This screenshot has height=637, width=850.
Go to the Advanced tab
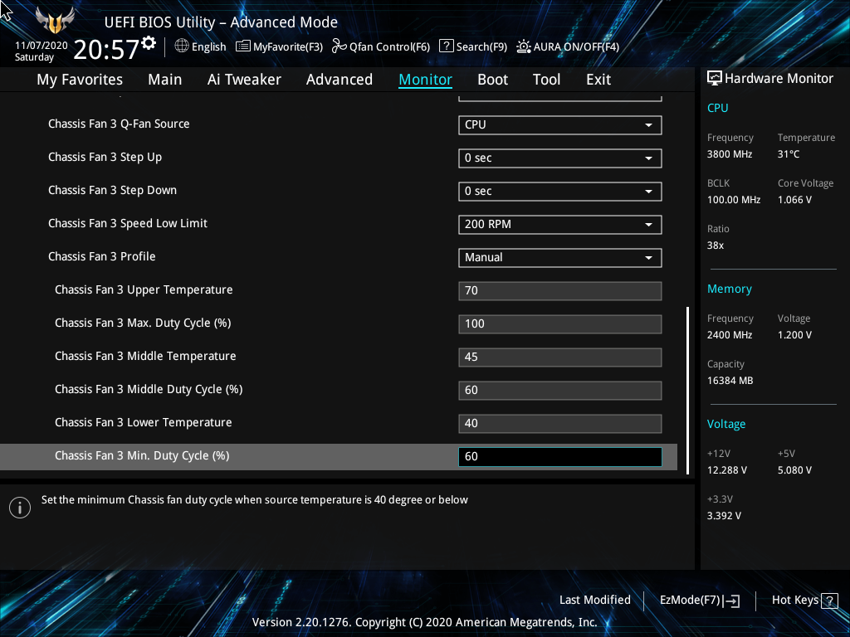[x=340, y=80]
